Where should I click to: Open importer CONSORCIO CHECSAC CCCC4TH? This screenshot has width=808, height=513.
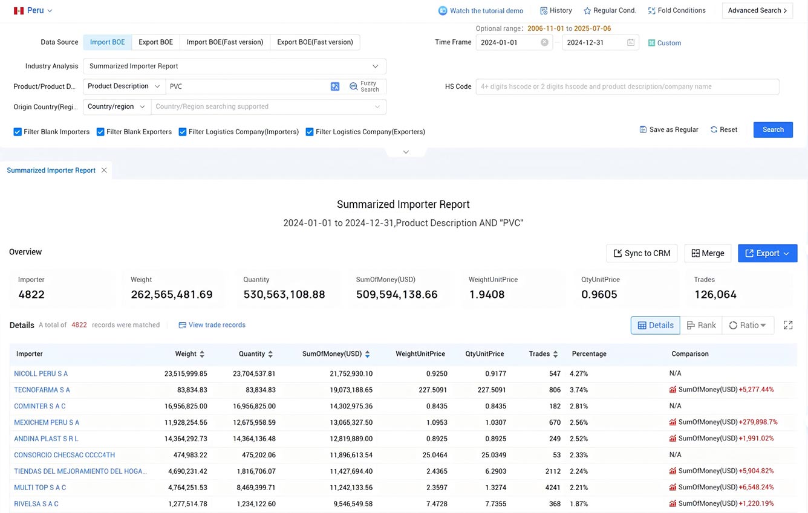[64, 455]
